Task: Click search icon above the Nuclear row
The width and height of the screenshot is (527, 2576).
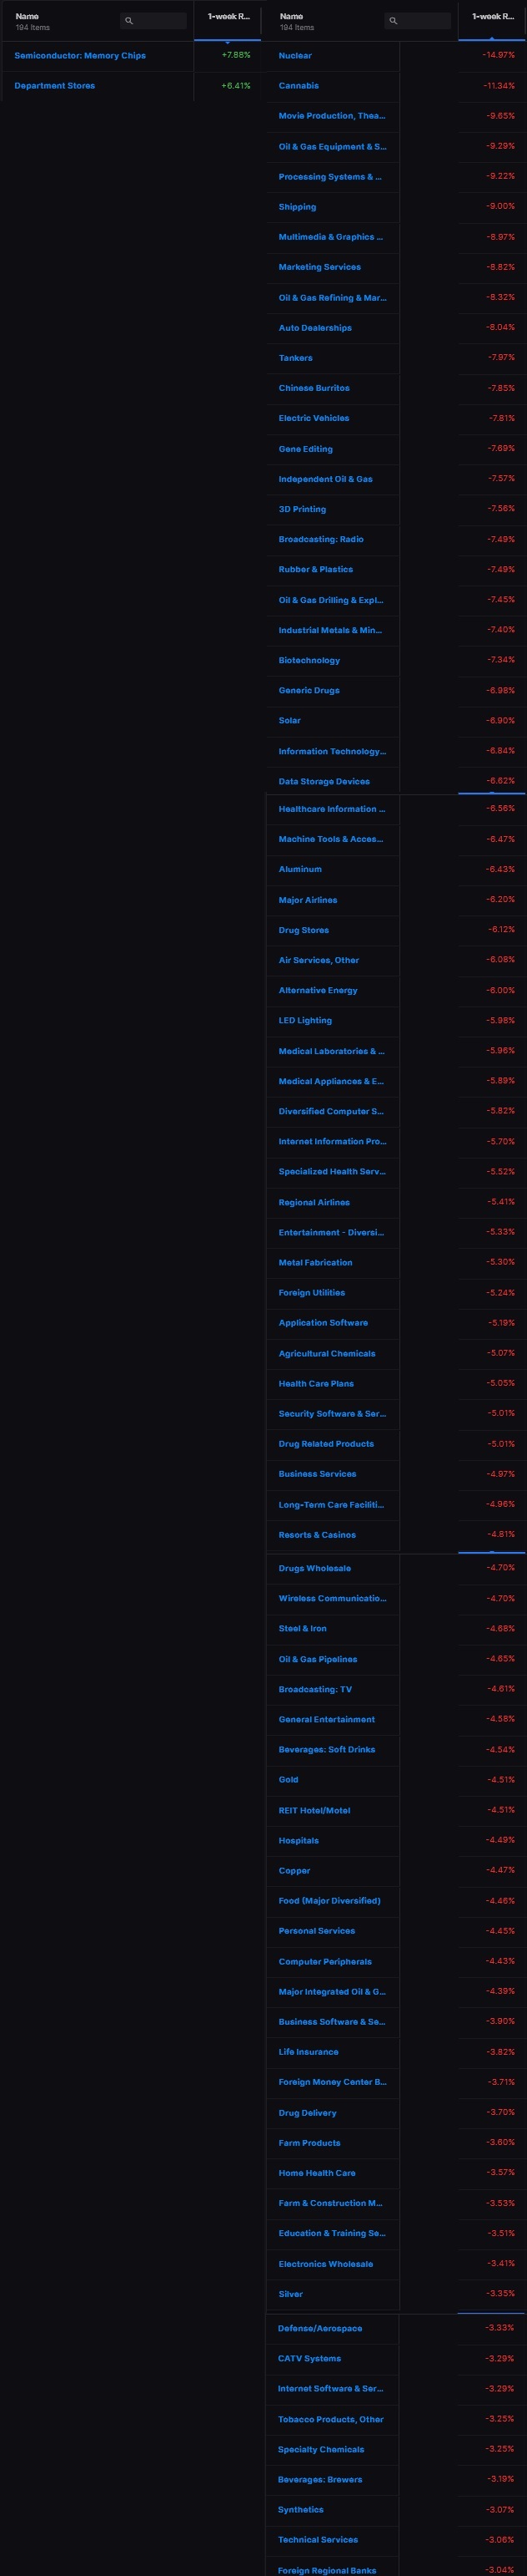Action: click(x=394, y=21)
